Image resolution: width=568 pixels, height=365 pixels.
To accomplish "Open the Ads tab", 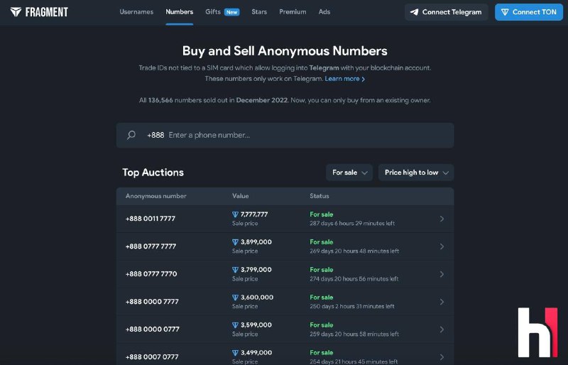I will (324, 12).
